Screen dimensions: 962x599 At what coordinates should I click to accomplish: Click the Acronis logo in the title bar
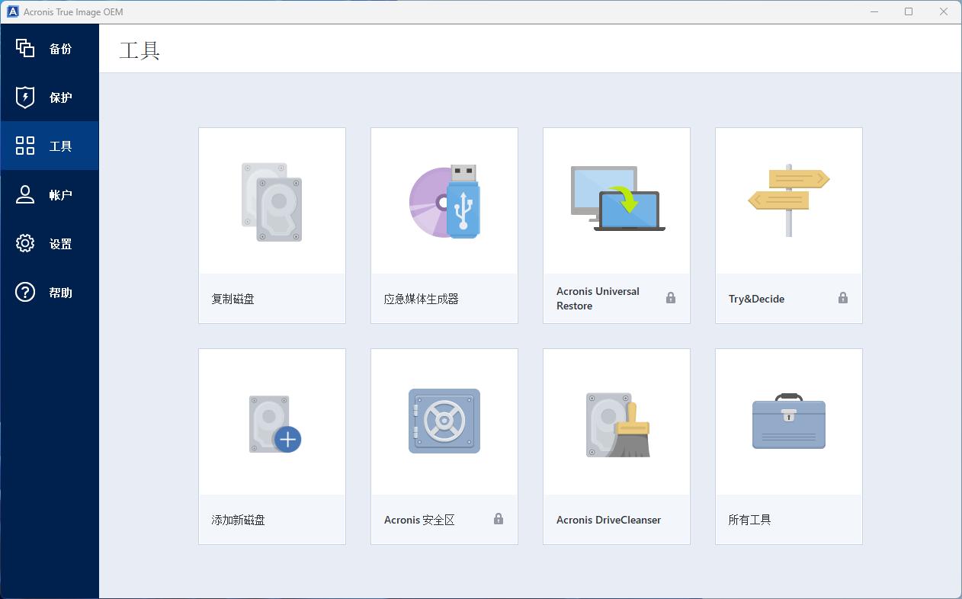[x=11, y=11]
